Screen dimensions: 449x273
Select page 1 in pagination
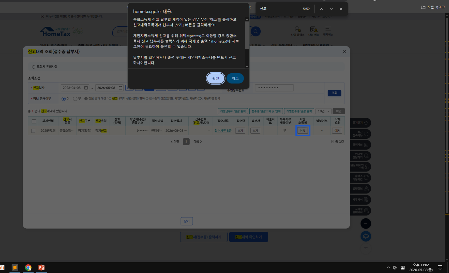pyautogui.click(x=186, y=142)
